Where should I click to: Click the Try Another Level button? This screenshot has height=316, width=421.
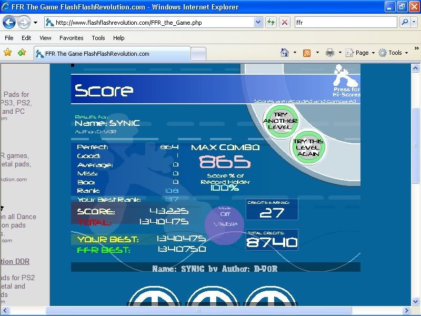click(x=280, y=121)
